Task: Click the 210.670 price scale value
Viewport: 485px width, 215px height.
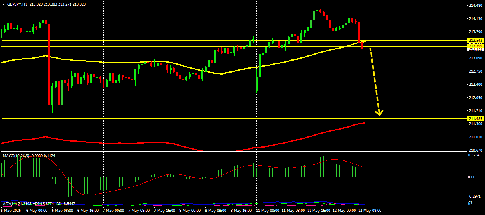Action: (x=476, y=150)
